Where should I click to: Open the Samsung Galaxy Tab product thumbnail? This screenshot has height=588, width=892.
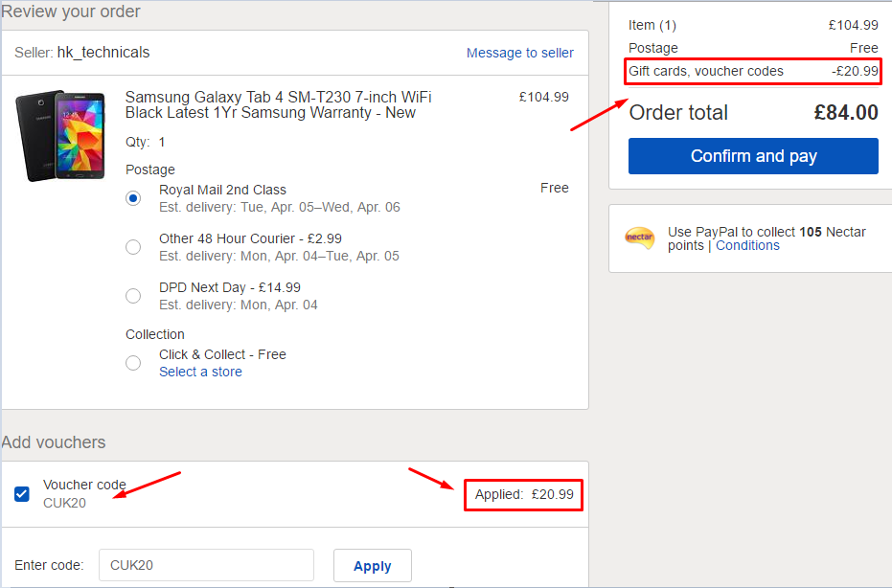[61, 135]
